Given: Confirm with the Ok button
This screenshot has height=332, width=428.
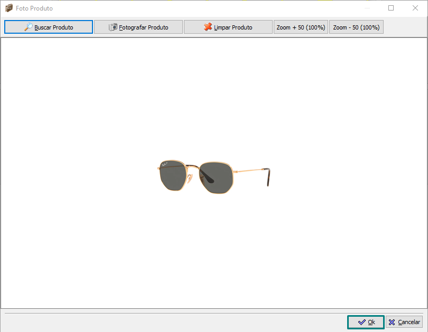Looking at the screenshot, I should tap(366, 322).
